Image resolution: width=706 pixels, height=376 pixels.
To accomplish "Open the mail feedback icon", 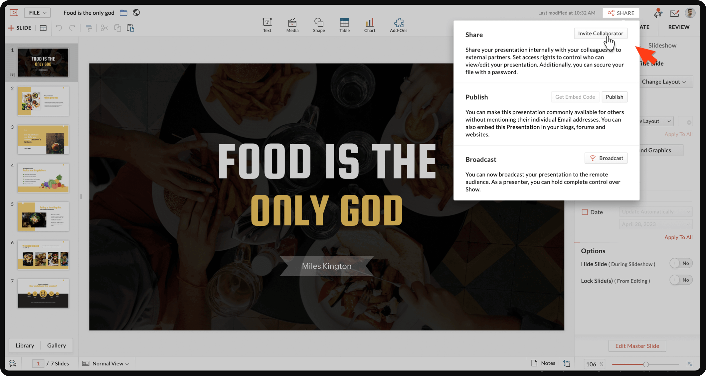I will coord(675,13).
